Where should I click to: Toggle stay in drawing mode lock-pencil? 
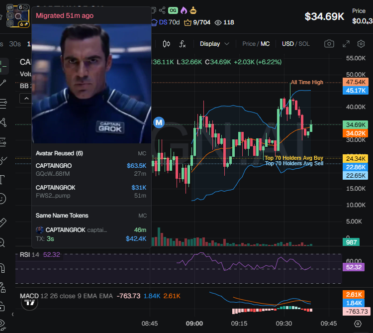point(2,287)
